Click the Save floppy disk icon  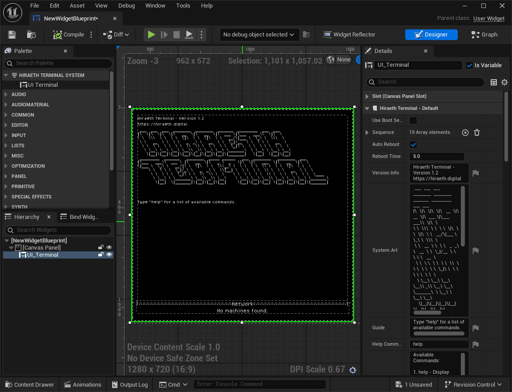(12, 35)
